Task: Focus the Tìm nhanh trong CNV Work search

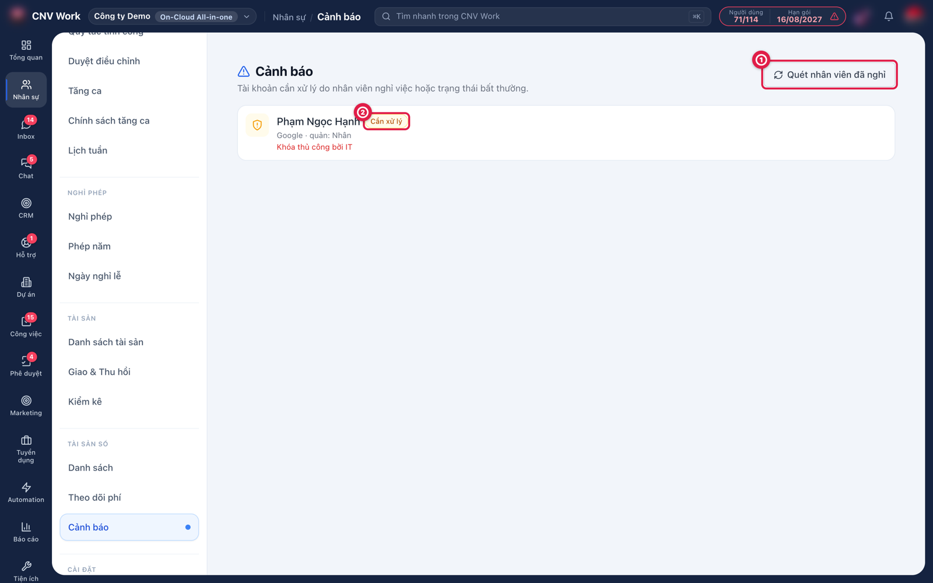Action: [542, 16]
